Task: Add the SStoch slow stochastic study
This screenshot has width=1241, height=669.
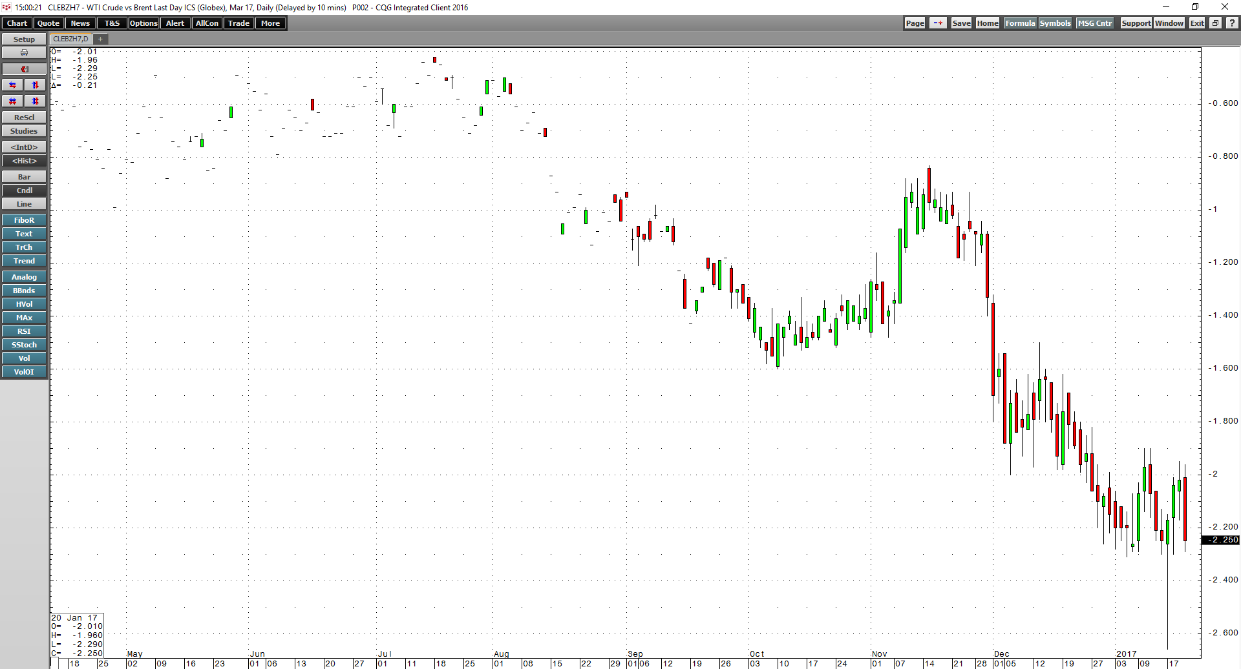Action: [x=24, y=345]
